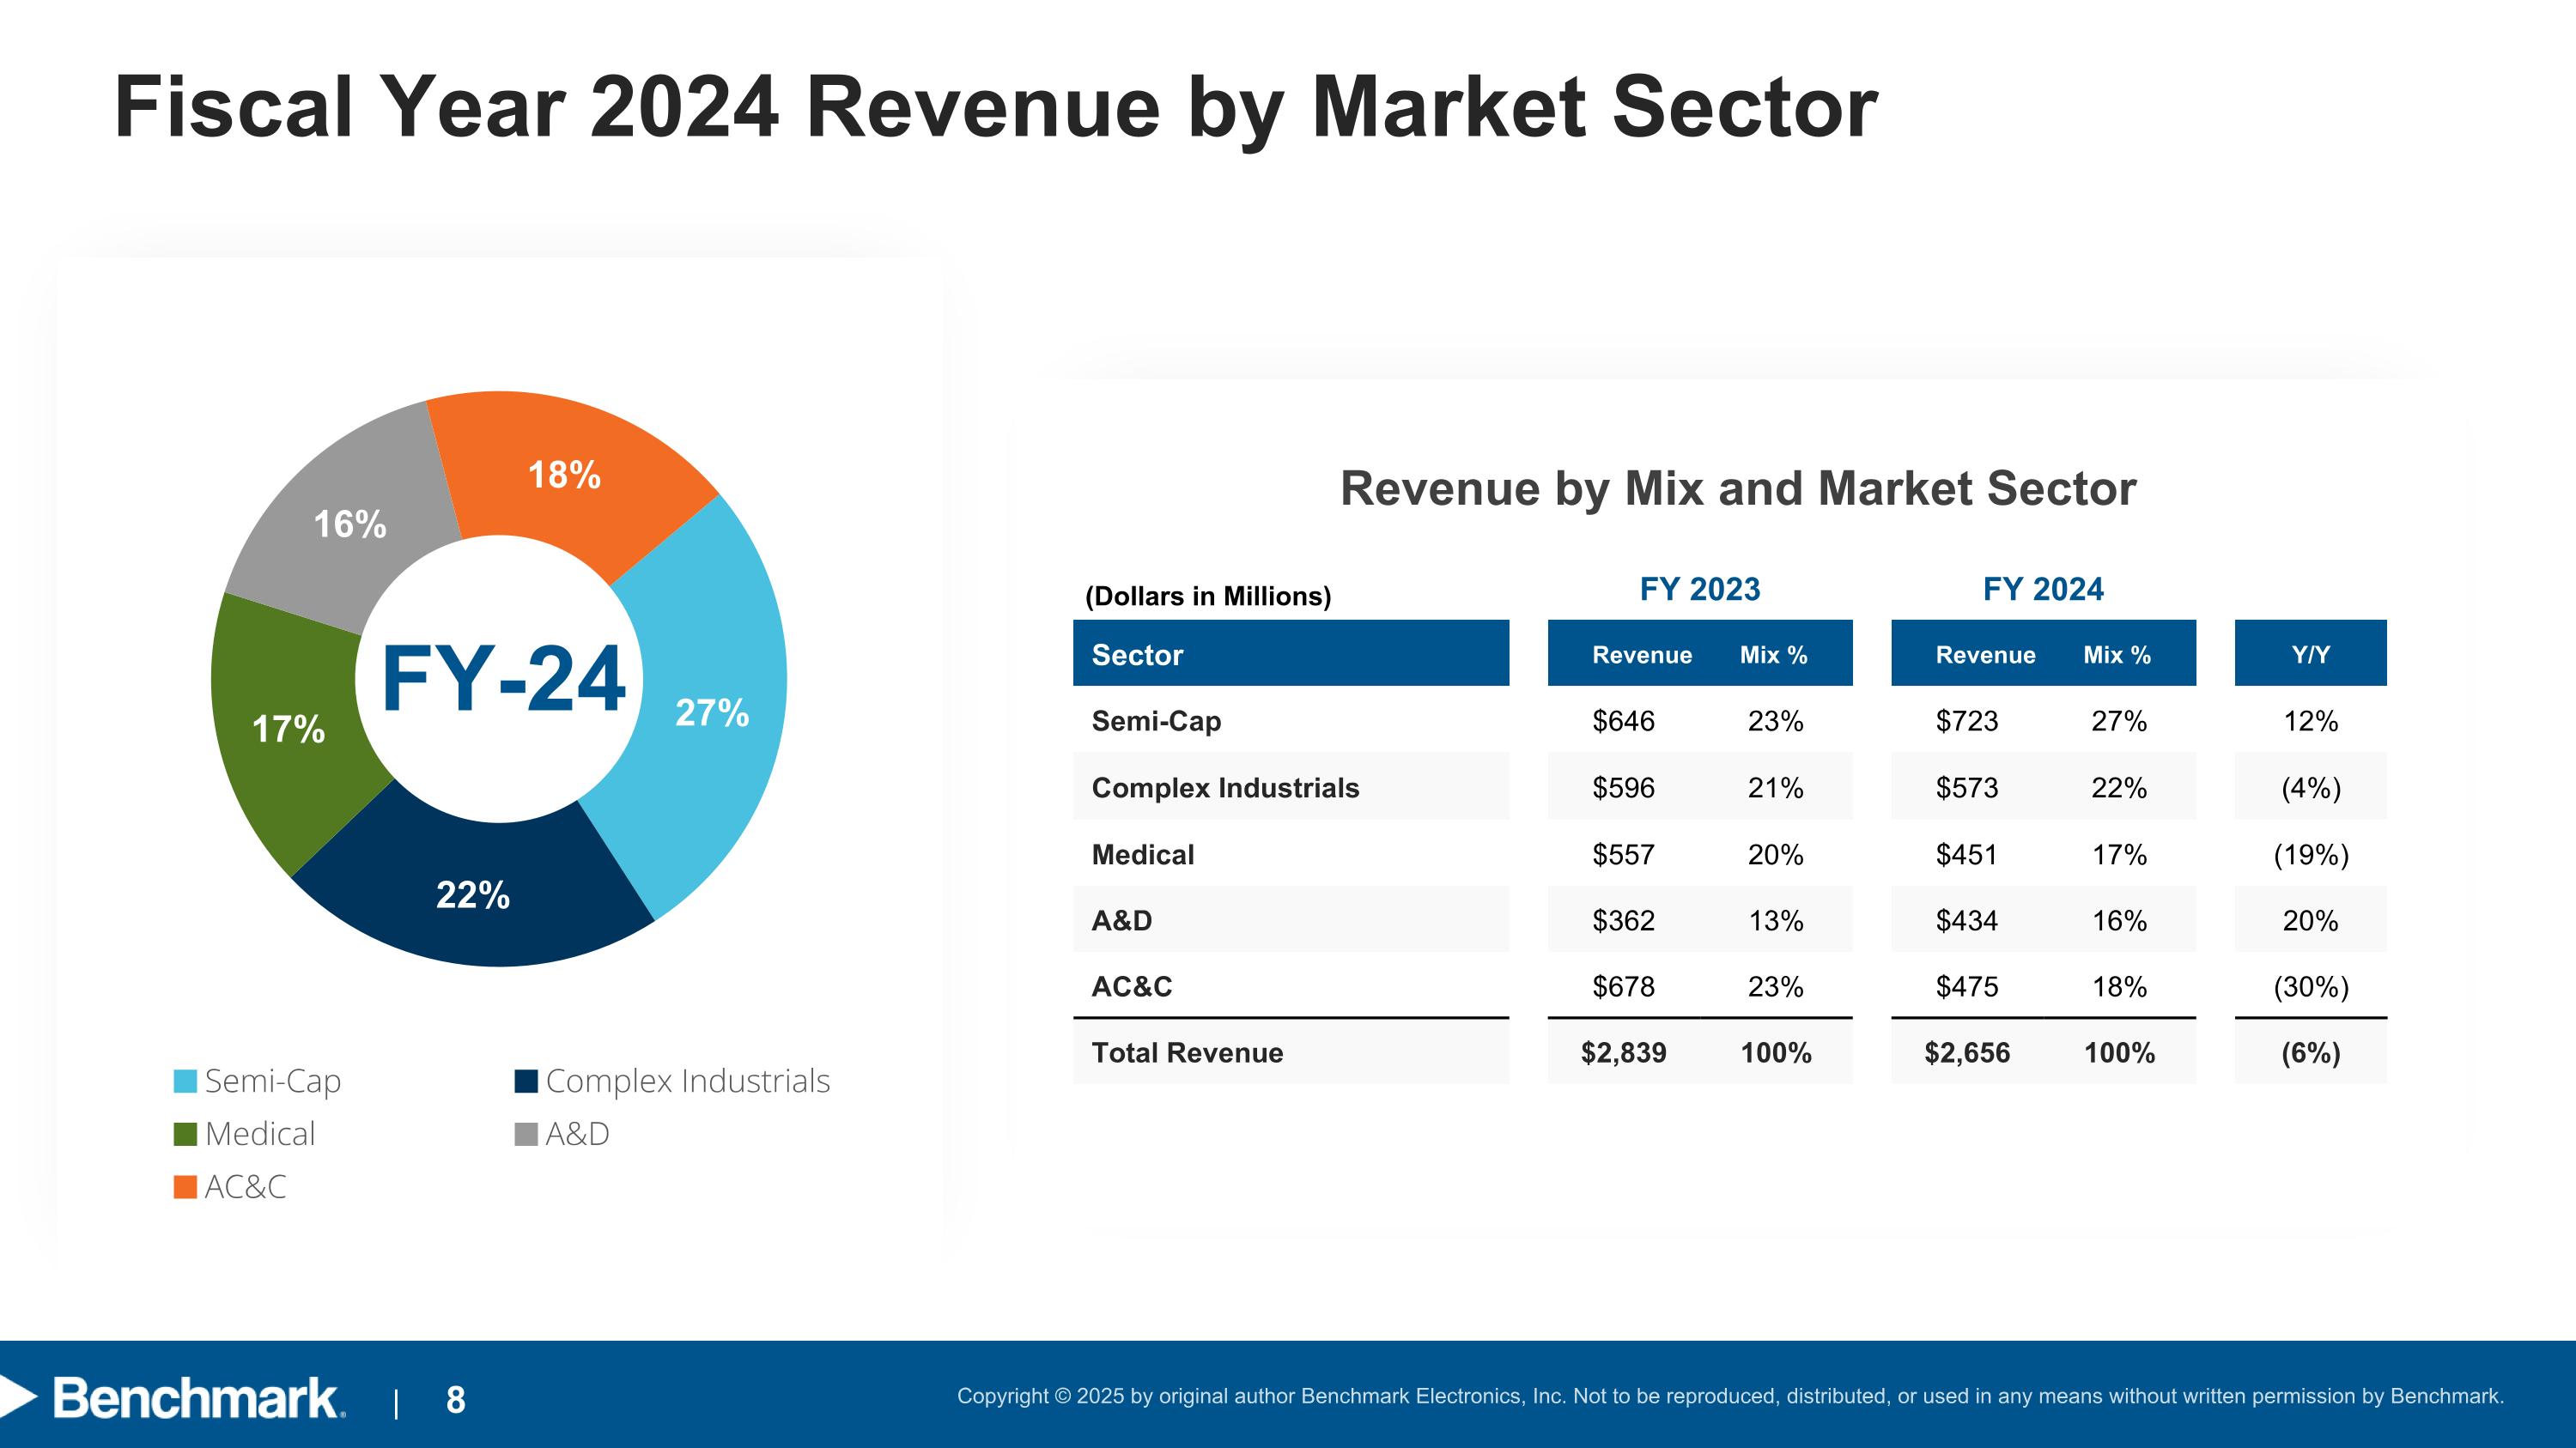Click the Medical legend label
This screenshot has height=1448, width=2576.
tap(260, 1134)
